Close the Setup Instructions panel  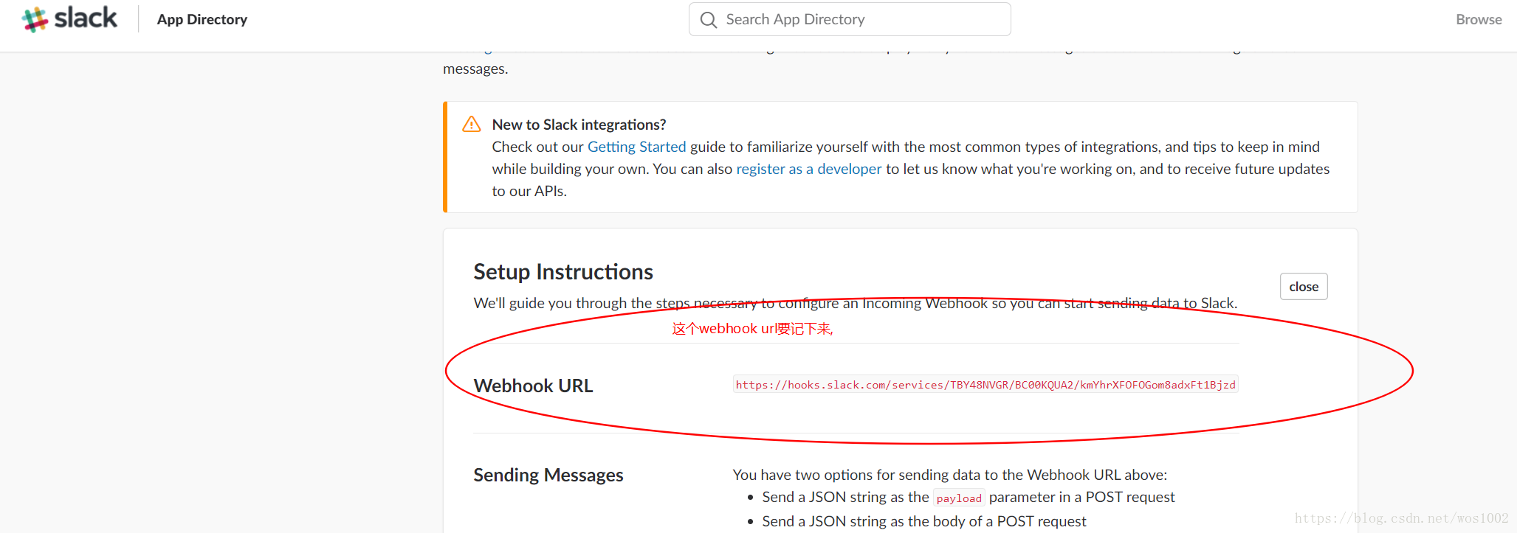pyautogui.click(x=1303, y=287)
